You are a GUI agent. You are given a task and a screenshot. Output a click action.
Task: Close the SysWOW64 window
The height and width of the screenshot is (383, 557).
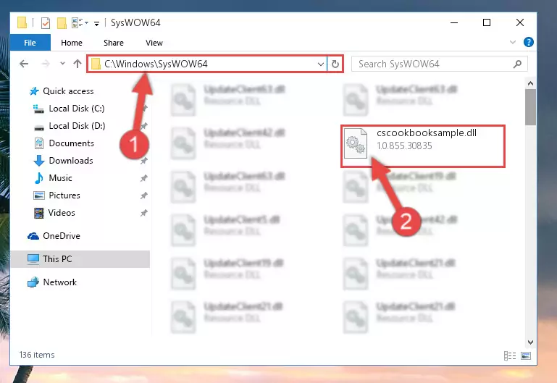(x=520, y=22)
